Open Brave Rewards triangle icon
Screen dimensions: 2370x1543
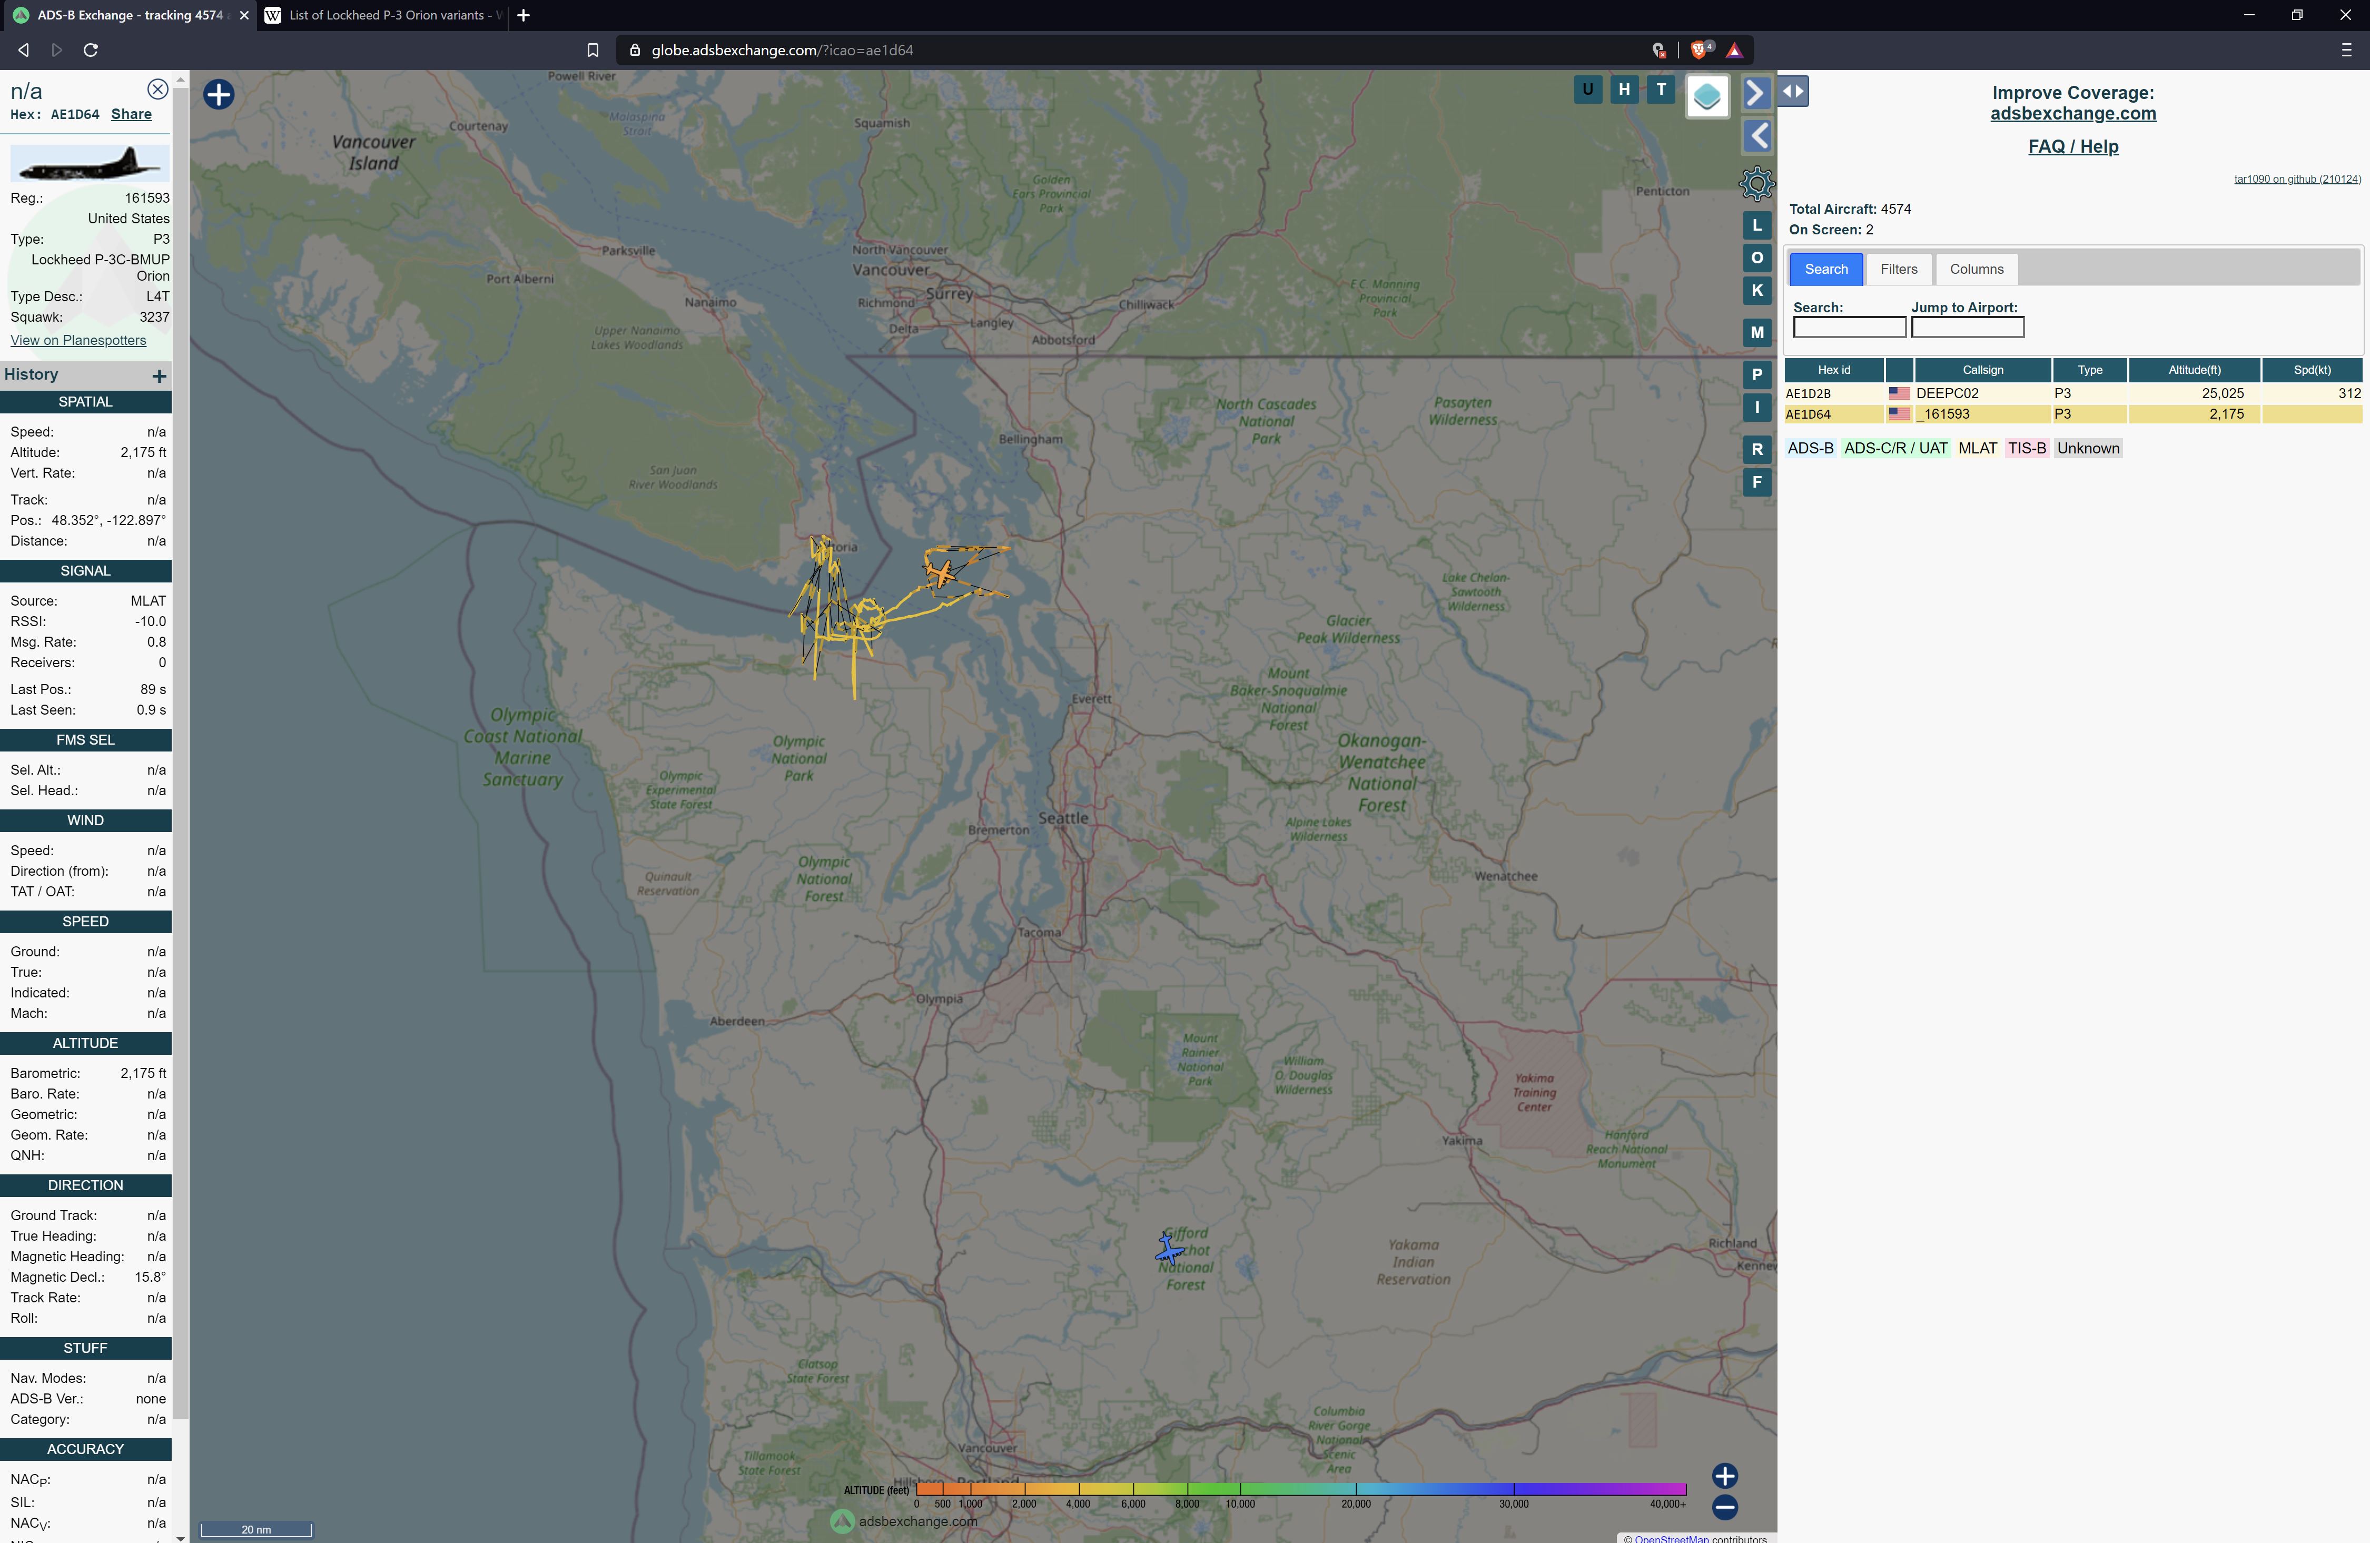[x=1734, y=50]
